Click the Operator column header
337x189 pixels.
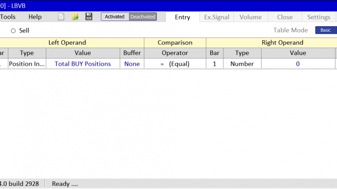175,53
